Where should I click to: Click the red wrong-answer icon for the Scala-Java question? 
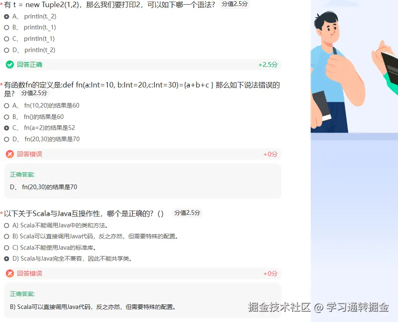pyautogui.click(x=10, y=274)
